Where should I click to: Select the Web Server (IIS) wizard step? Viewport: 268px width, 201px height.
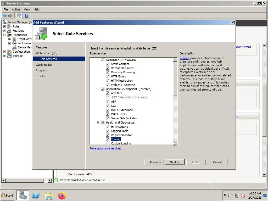47,53
